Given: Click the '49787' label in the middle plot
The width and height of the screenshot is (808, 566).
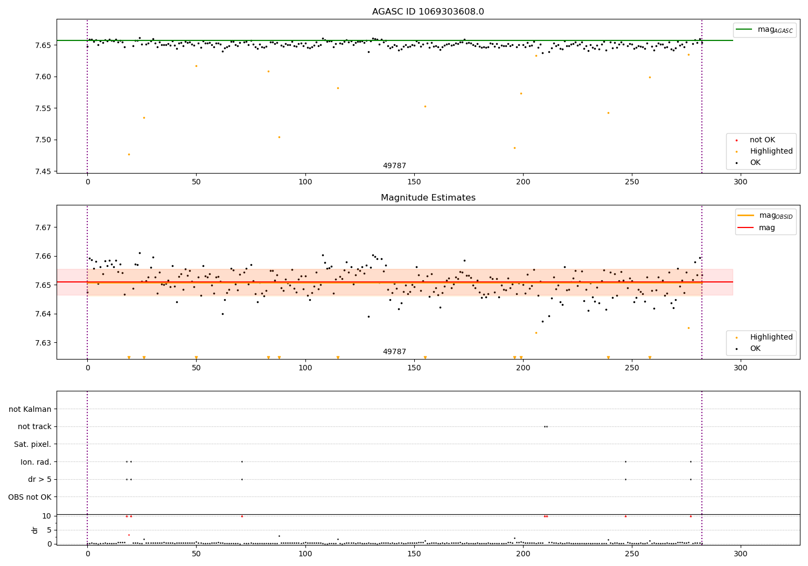Looking at the screenshot, I should click(x=394, y=352).
